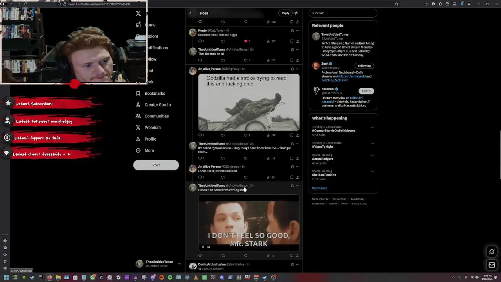Share Konte's comment

297,41
